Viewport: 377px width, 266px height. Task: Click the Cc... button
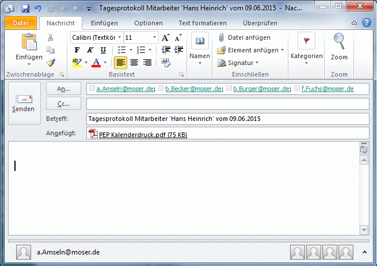coord(63,104)
